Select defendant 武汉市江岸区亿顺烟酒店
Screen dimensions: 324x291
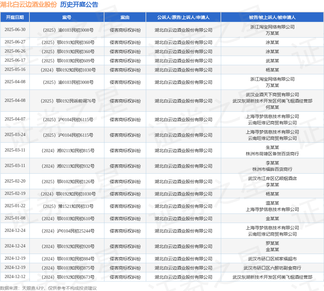point(272,178)
